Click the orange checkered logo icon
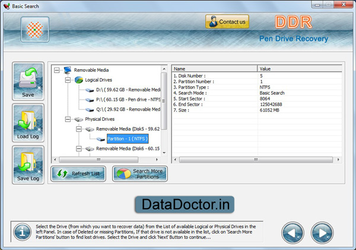Viewport: 356px width, 250px height. (x=35, y=30)
